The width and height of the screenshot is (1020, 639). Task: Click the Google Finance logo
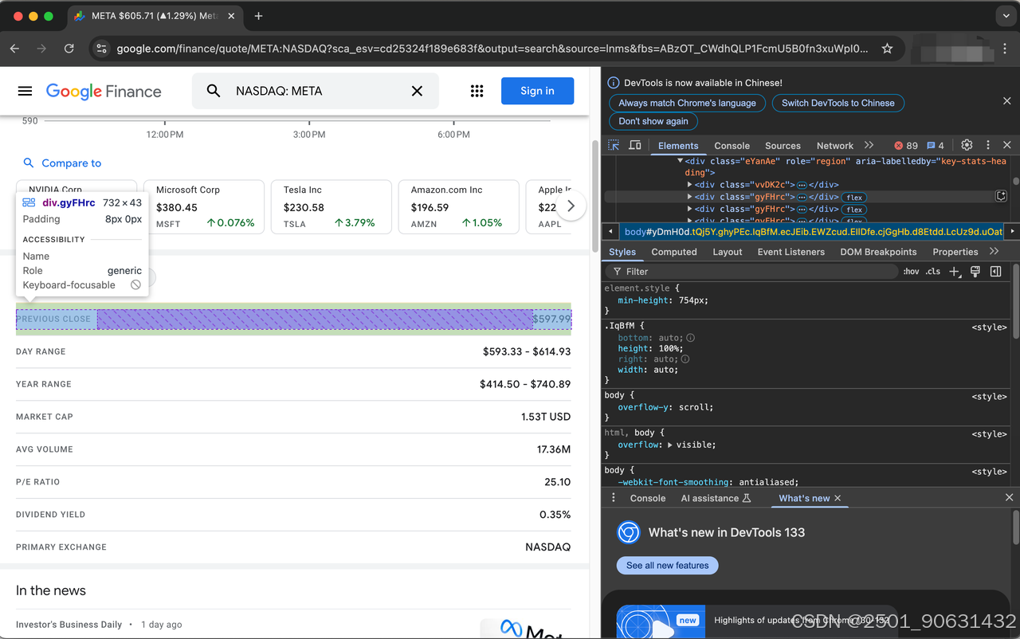[104, 91]
